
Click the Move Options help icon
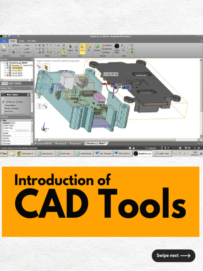point(28,94)
